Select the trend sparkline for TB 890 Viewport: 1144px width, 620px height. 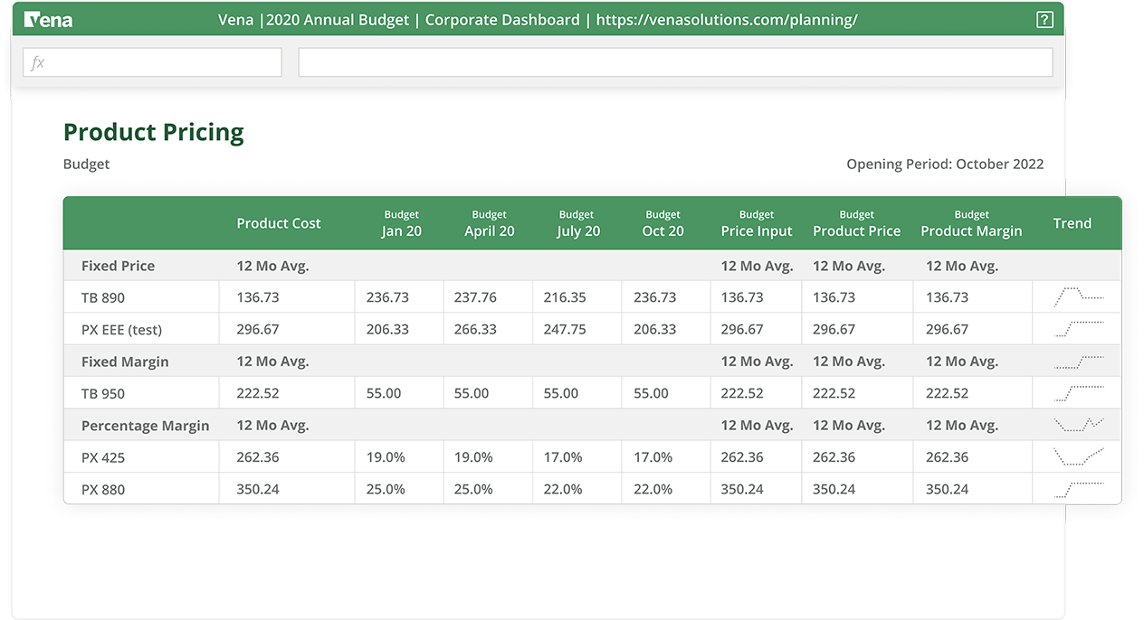1076,296
